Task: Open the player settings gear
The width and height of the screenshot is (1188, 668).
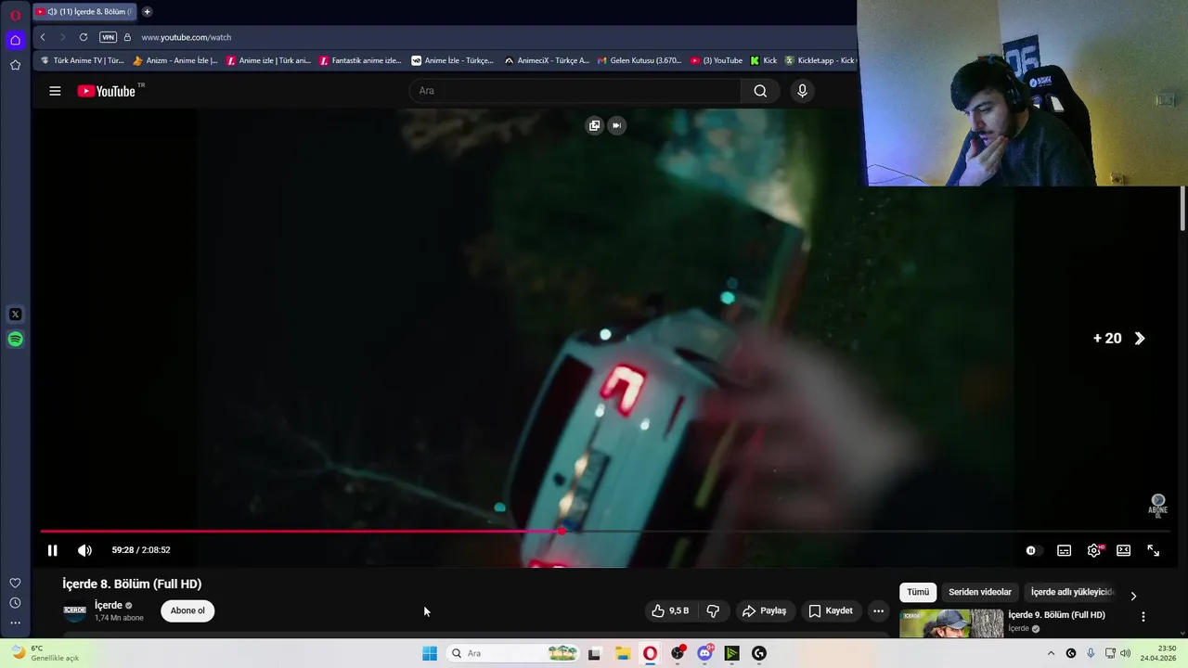Action: [x=1094, y=550]
